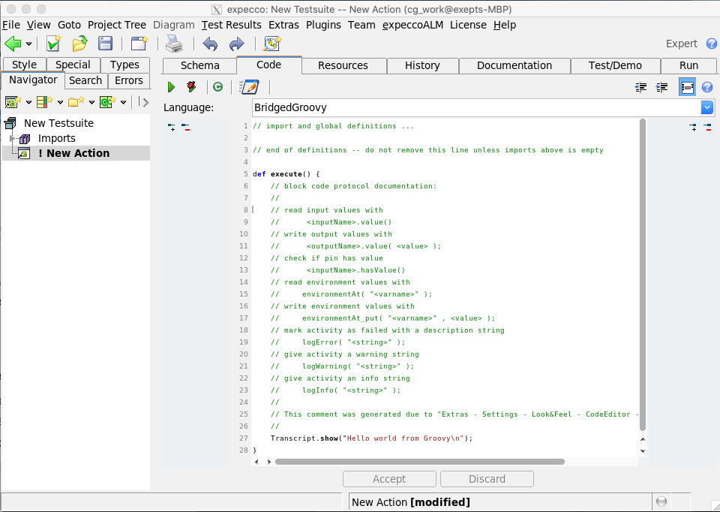
Task: Open the Test Results menu
Action: [231, 25]
